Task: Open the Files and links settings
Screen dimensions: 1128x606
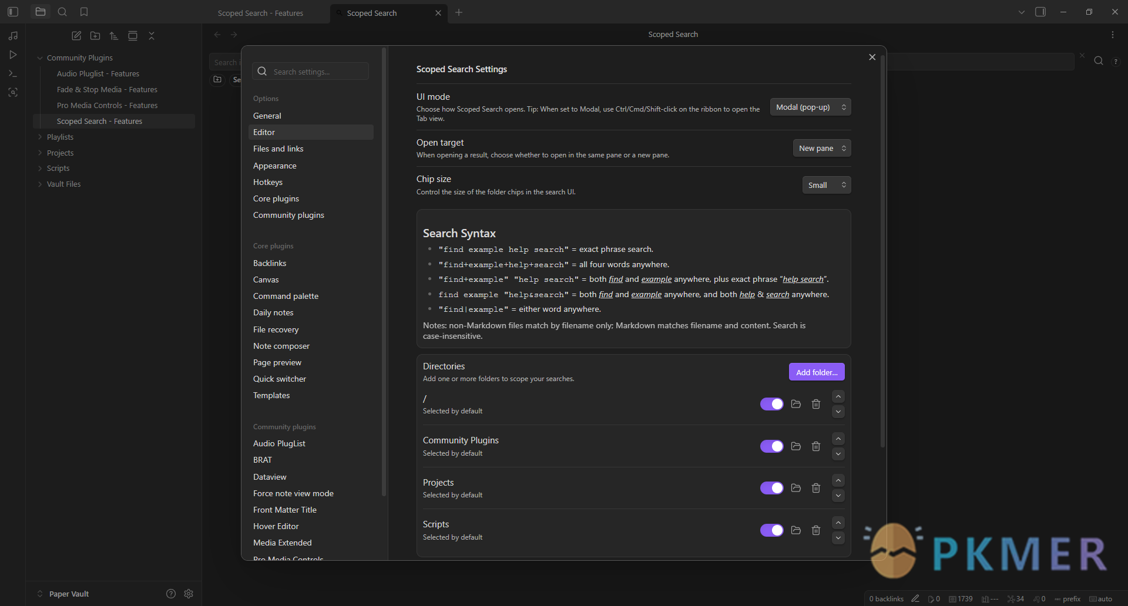Action: [x=311, y=149]
